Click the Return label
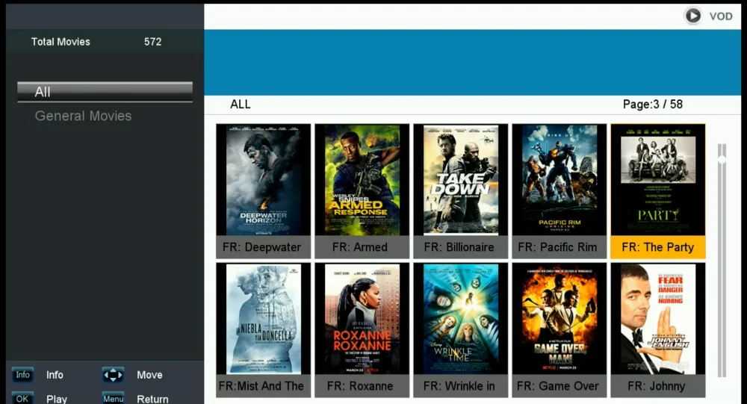The image size is (747, 404). coord(152,399)
